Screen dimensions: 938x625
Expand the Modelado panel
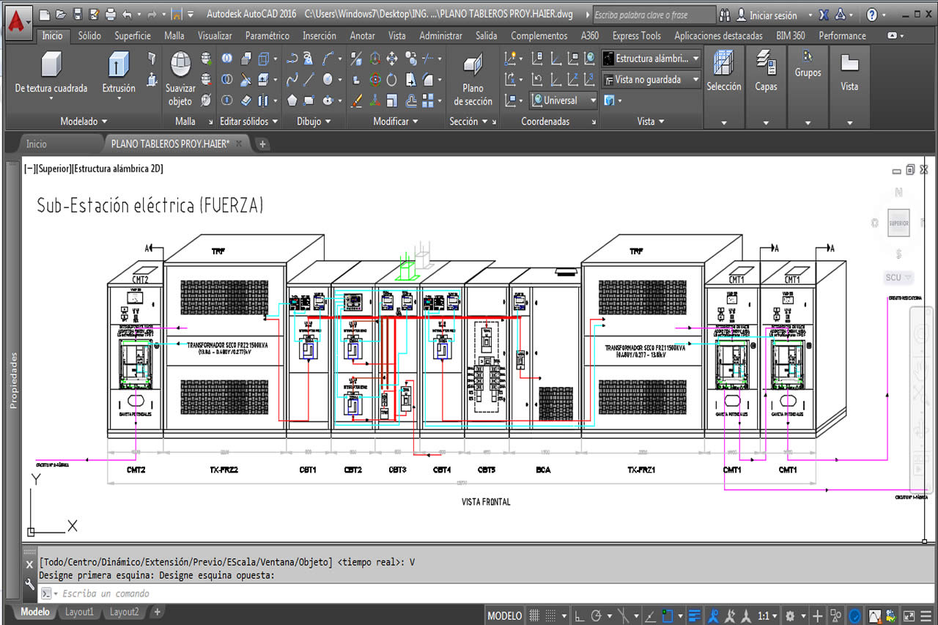(84, 122)
